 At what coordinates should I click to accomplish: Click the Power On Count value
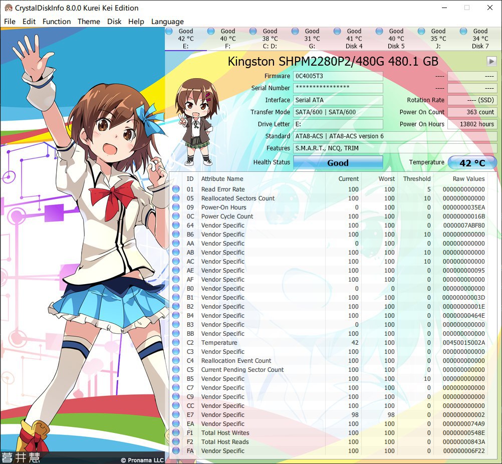(472, 112)
